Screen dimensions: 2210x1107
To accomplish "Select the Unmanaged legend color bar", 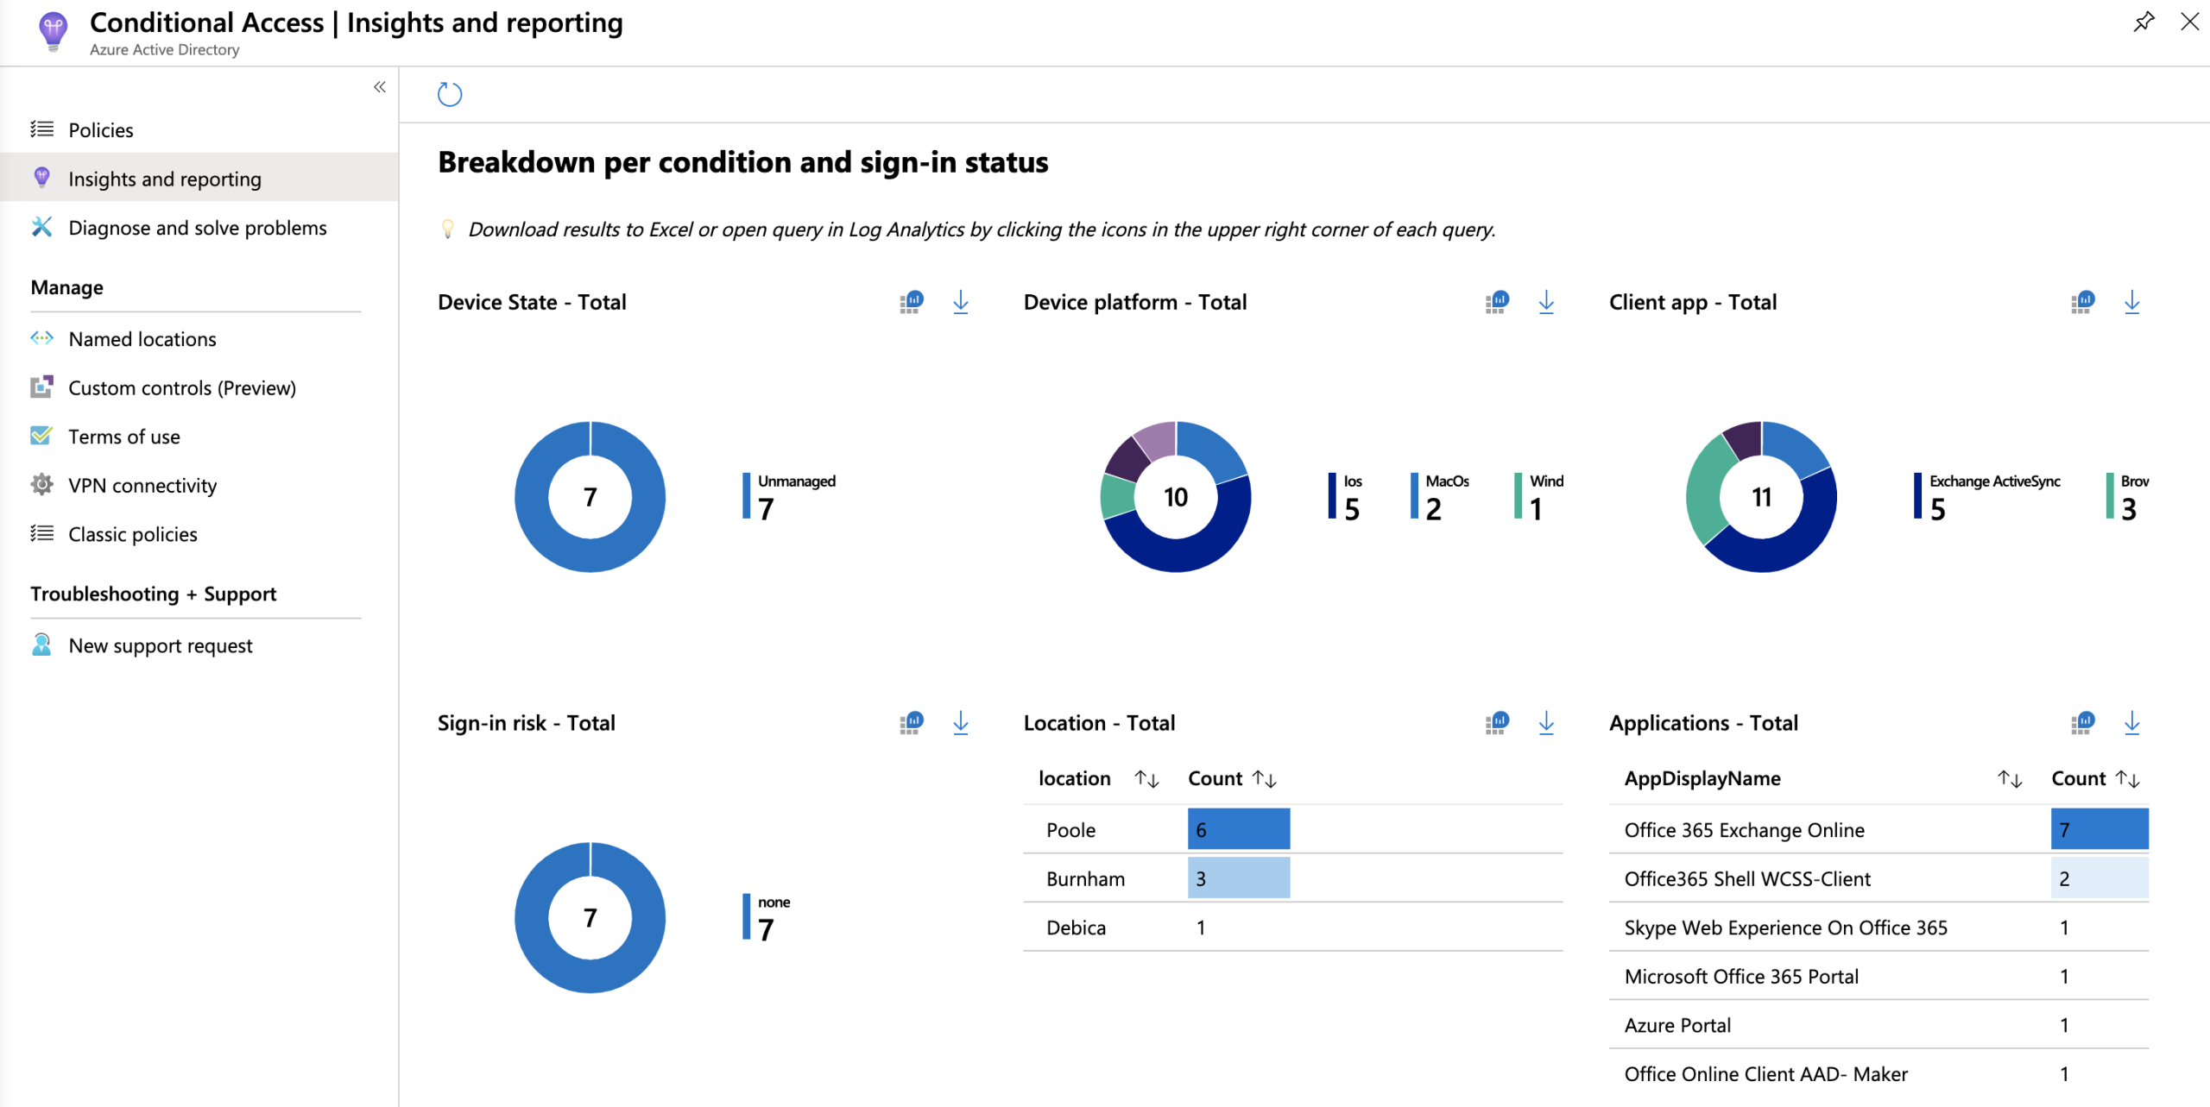I will point(746,496).
